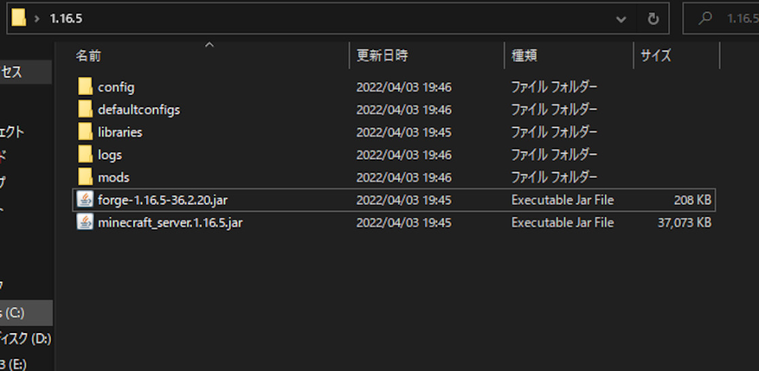The image size is (759, 371).
Task: Click the libraries folder icon
Action: tap(85, 132)
